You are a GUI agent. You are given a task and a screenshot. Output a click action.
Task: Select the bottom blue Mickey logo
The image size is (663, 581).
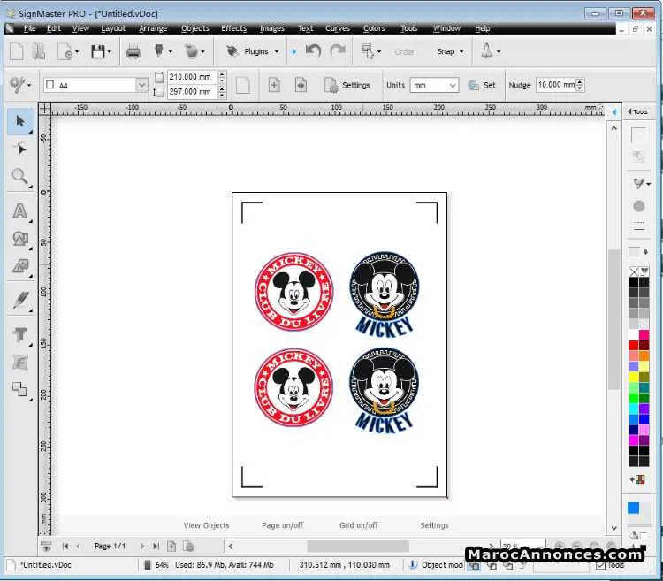coord(385,391)
